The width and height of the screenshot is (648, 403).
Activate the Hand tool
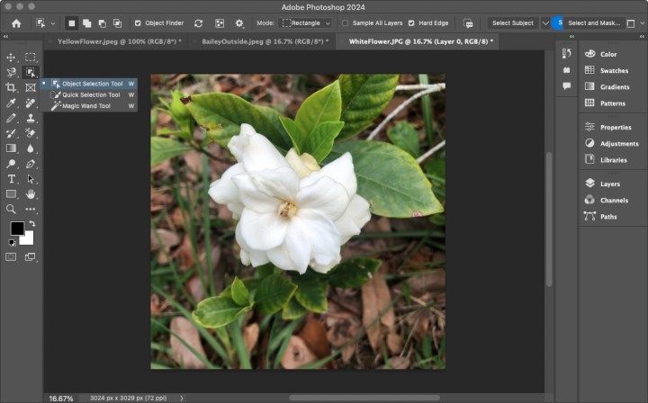(x=31, y=194)
